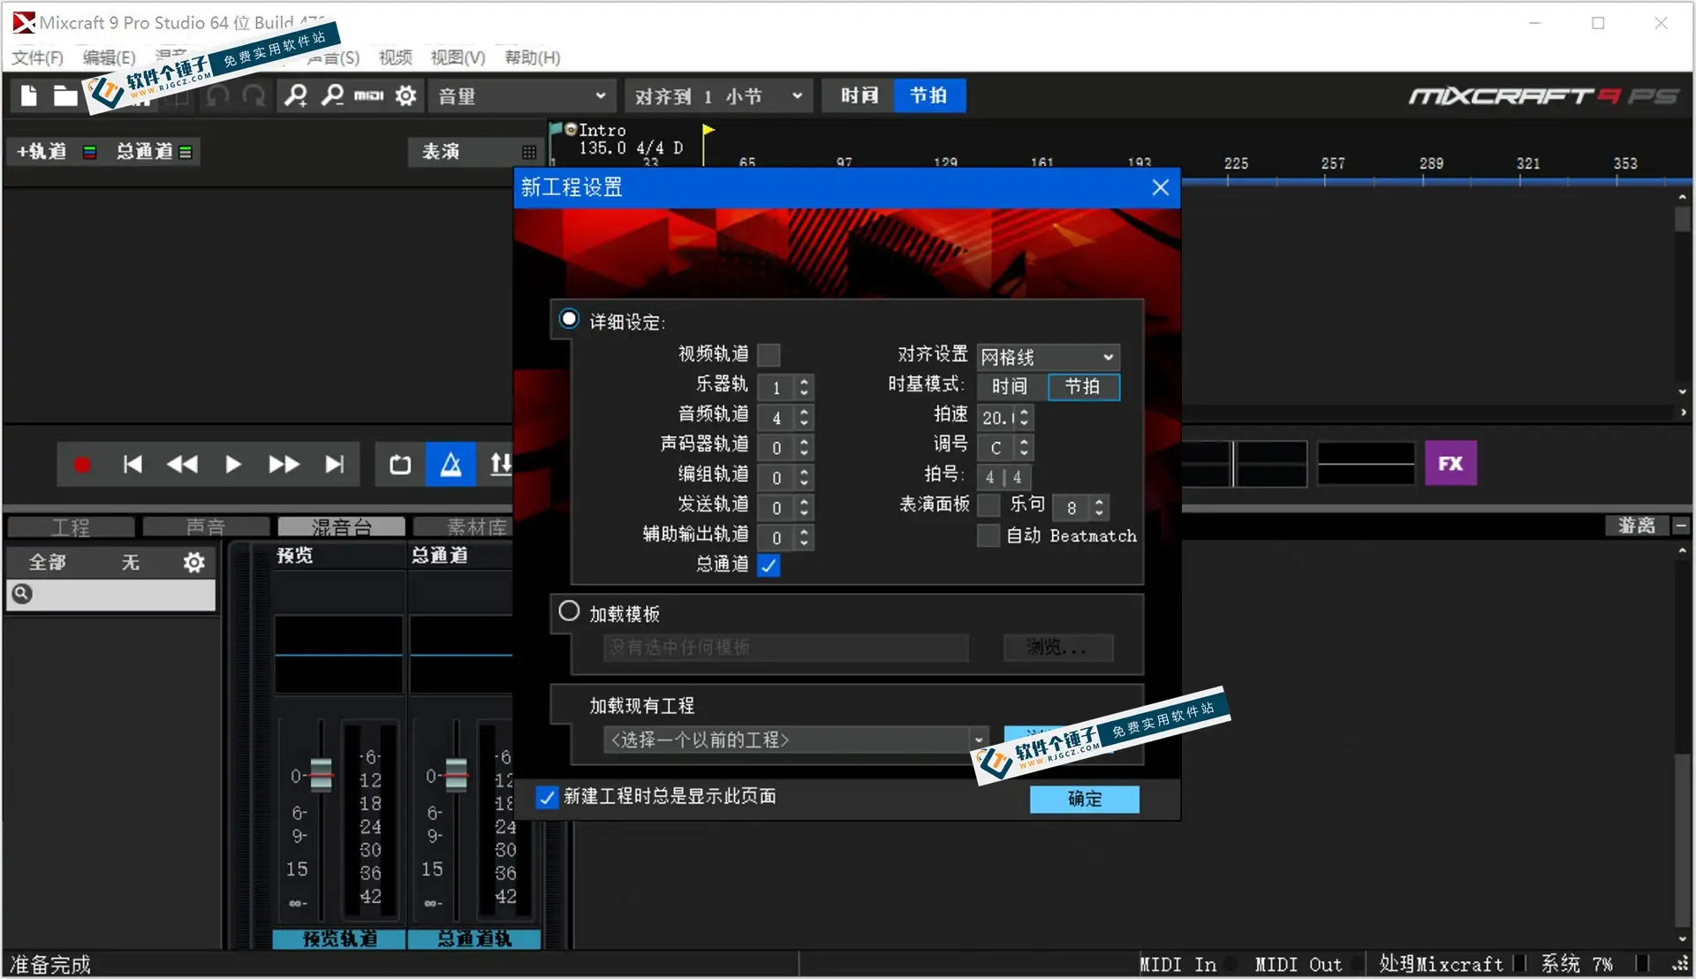Create a new project with the new file icon

(27, 95)
